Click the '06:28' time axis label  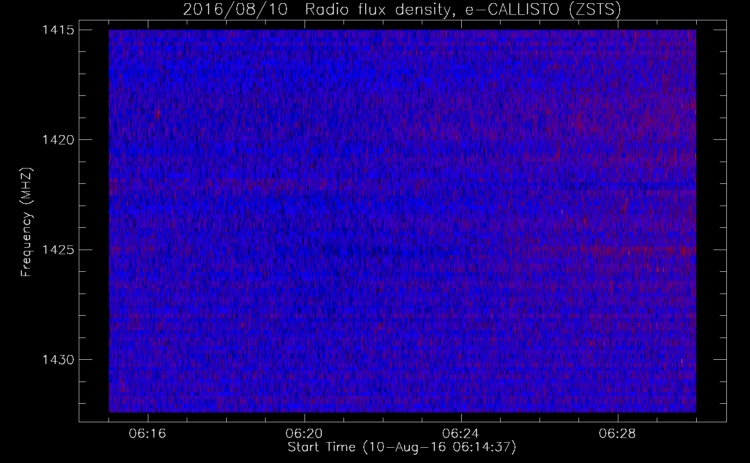click(x=618, y=434)
